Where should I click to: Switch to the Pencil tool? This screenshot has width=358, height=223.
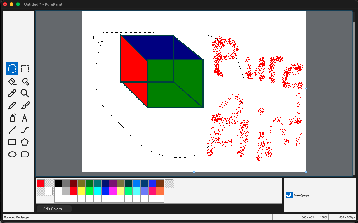[12, 105]
